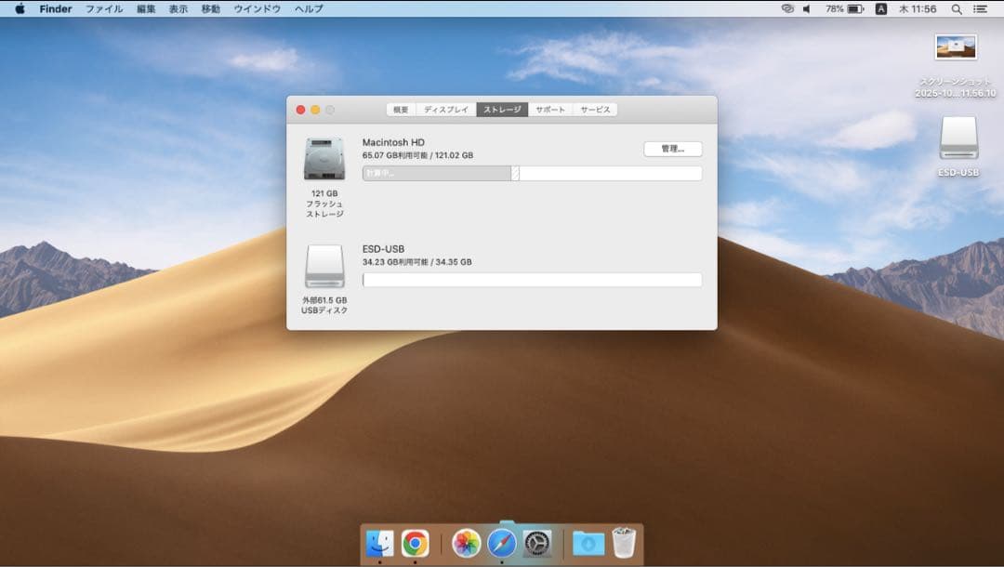Open the Finder menu

point(56,9)
